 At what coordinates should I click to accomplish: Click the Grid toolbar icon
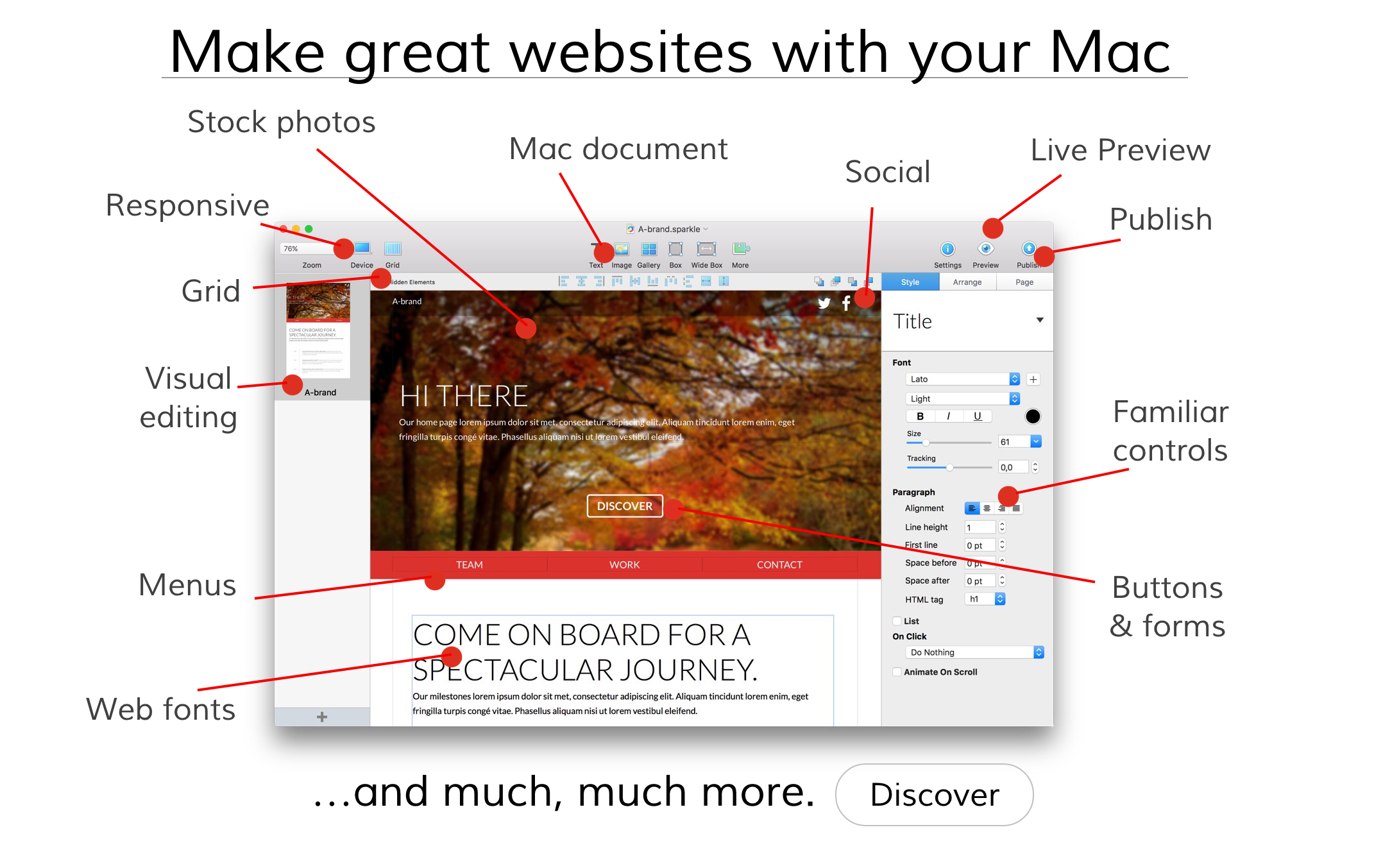[392, 249]
